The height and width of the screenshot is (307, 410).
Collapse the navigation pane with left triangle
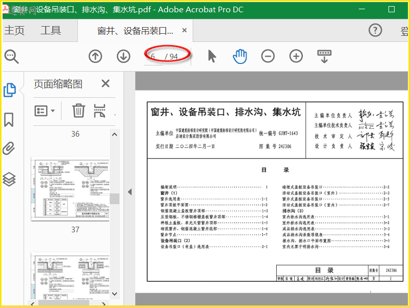pyautogui.click(x=130, y=192)
